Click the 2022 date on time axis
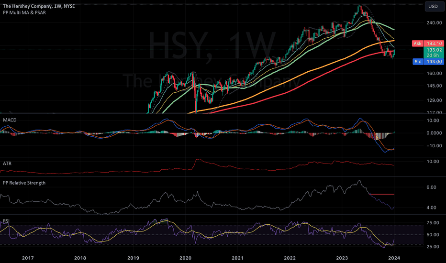 (x=290, y=258)
